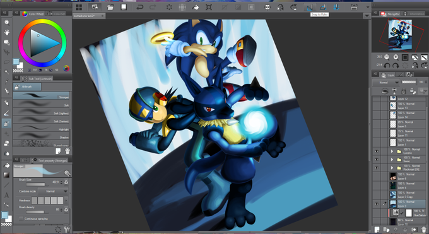Select the Fill bucket tool in toolbox
The width and height of the screenshot is (429, 234).
pos(6,165)
